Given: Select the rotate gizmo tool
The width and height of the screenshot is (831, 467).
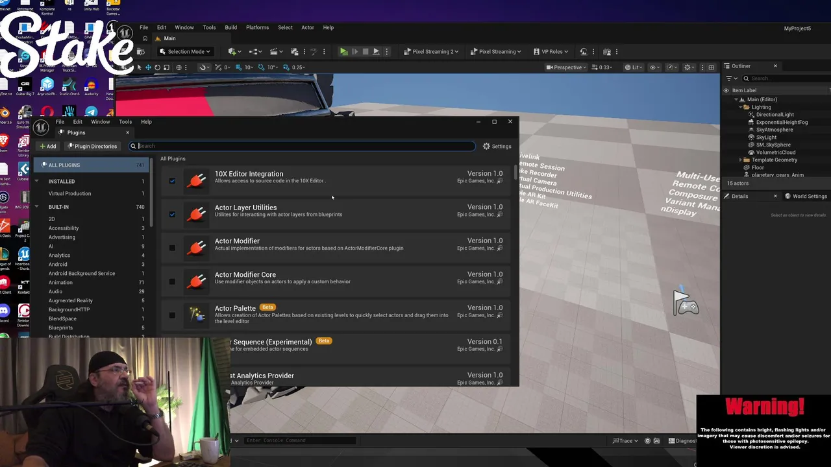Looking at the screenshot, I should [x=157, y=67].
